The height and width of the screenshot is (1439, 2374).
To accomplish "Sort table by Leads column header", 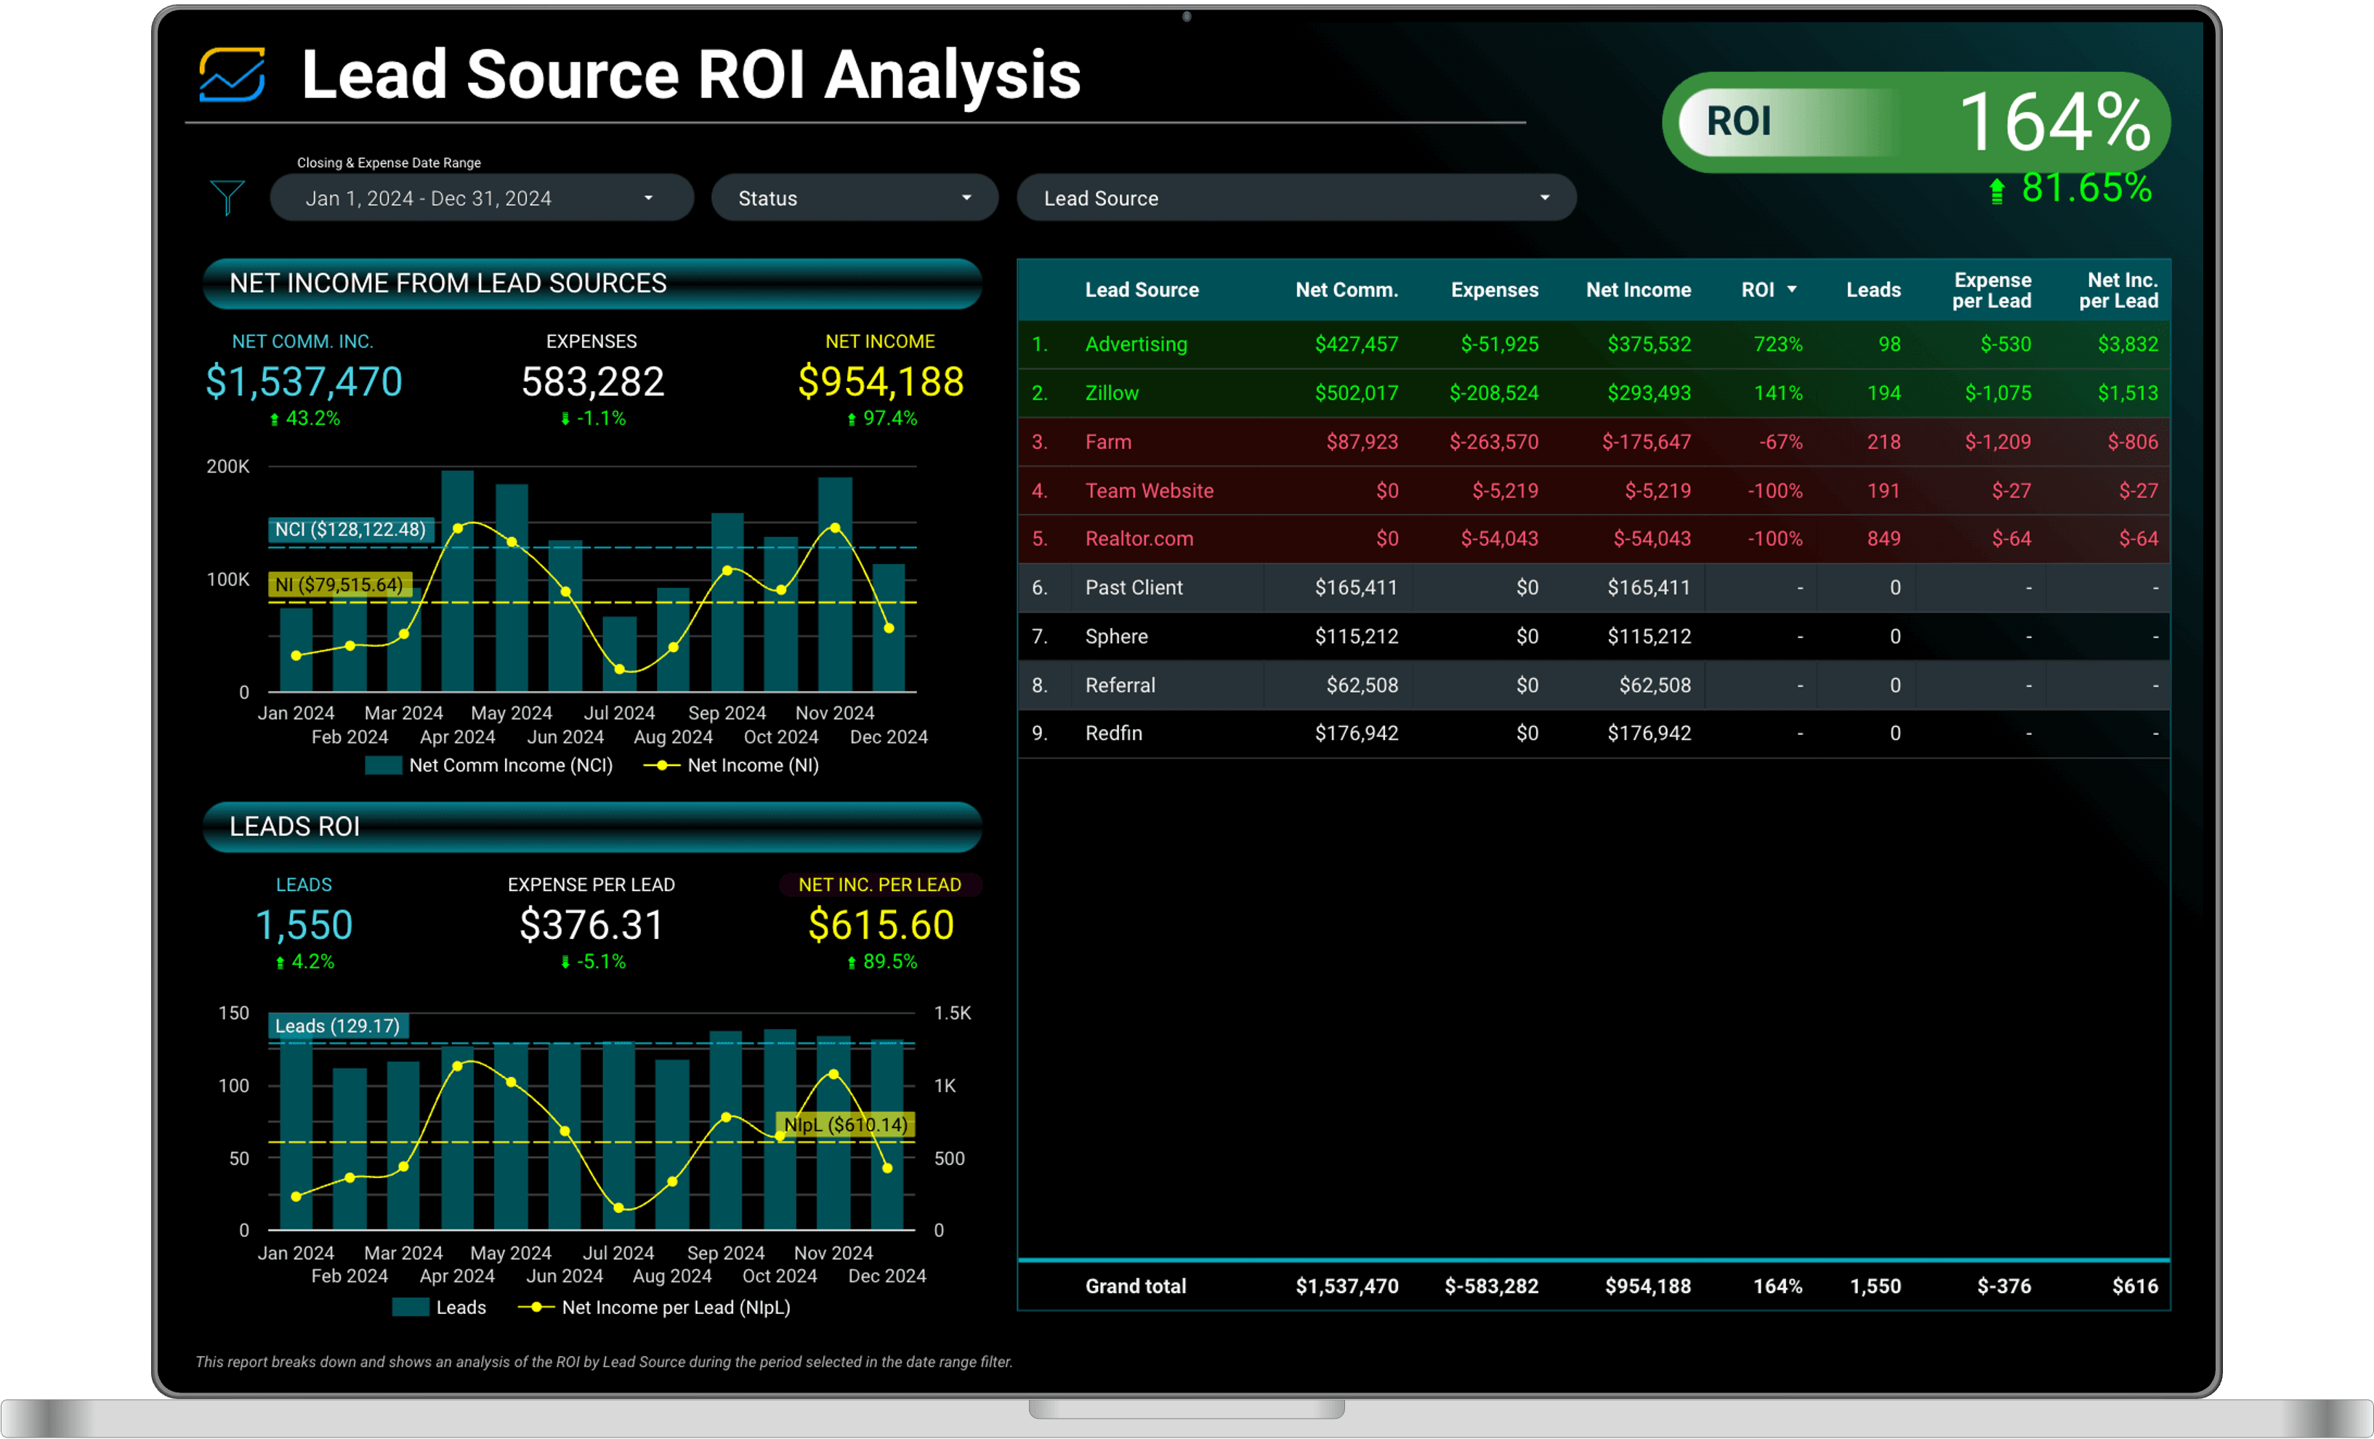I will tap(1873, 290).
